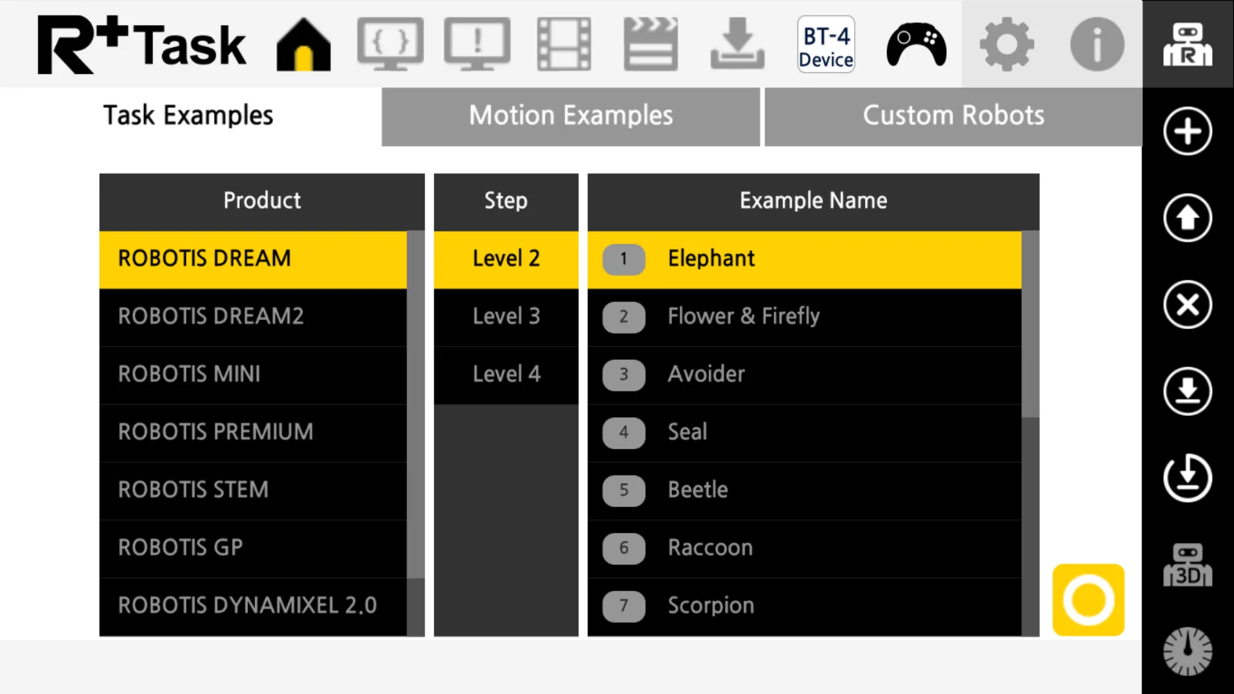Switch to the Motion Examples tab
Image resolution: width=1234 pixels, height=694 pixels.
570,115
